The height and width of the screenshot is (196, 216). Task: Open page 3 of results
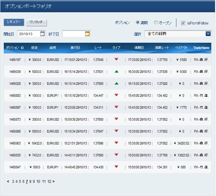coord(13,182)
